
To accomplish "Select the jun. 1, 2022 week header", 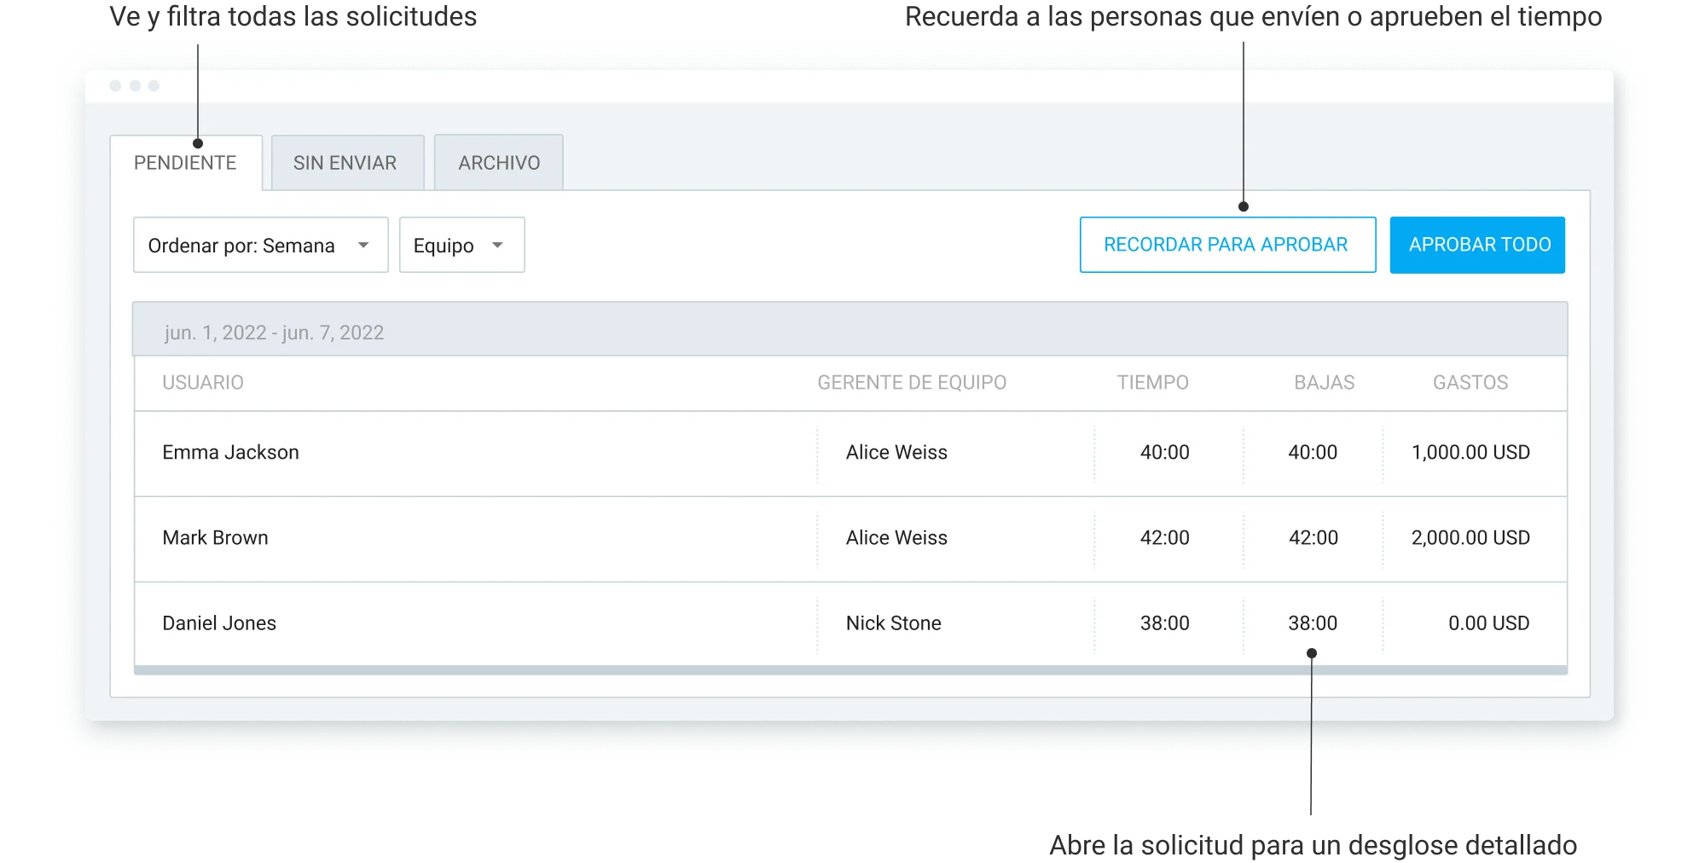I will pyautogui.click(x=274, y=332).
